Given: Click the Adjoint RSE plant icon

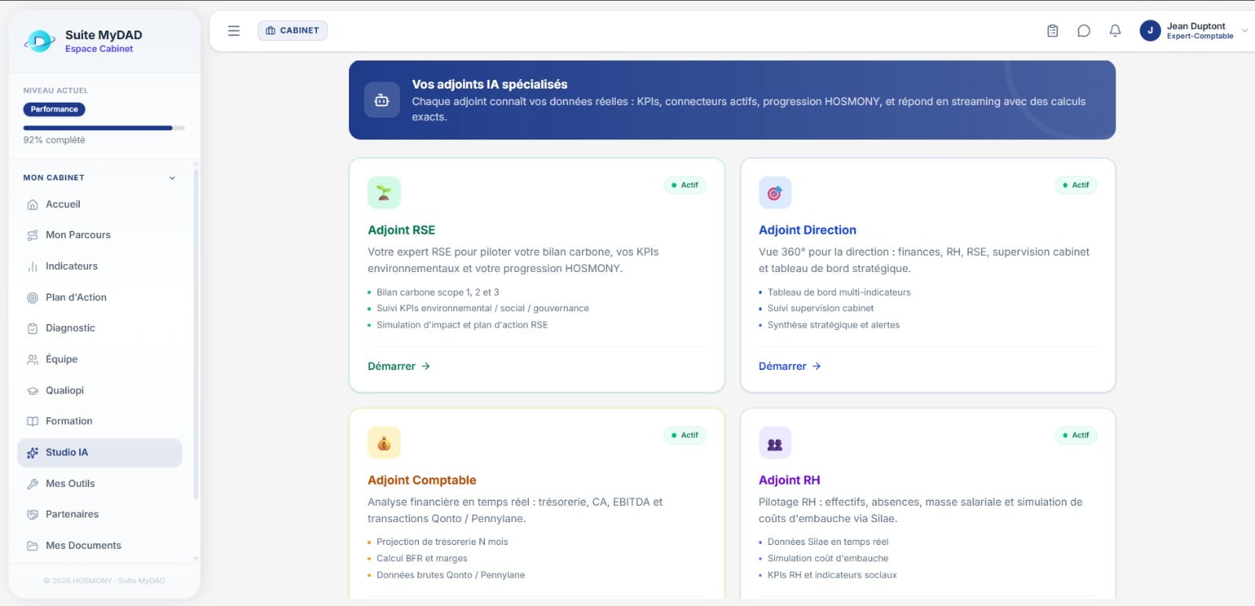Looking at the screenshot, I should 384,193.
